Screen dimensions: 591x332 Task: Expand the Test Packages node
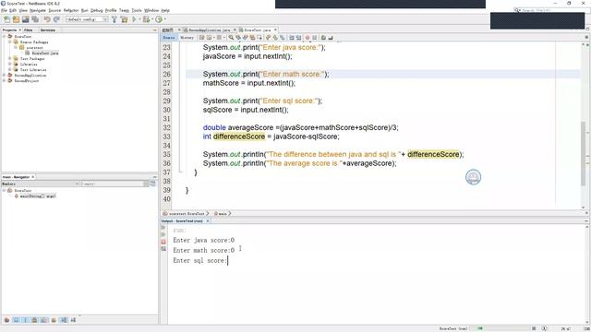click(x=10, y=59)
